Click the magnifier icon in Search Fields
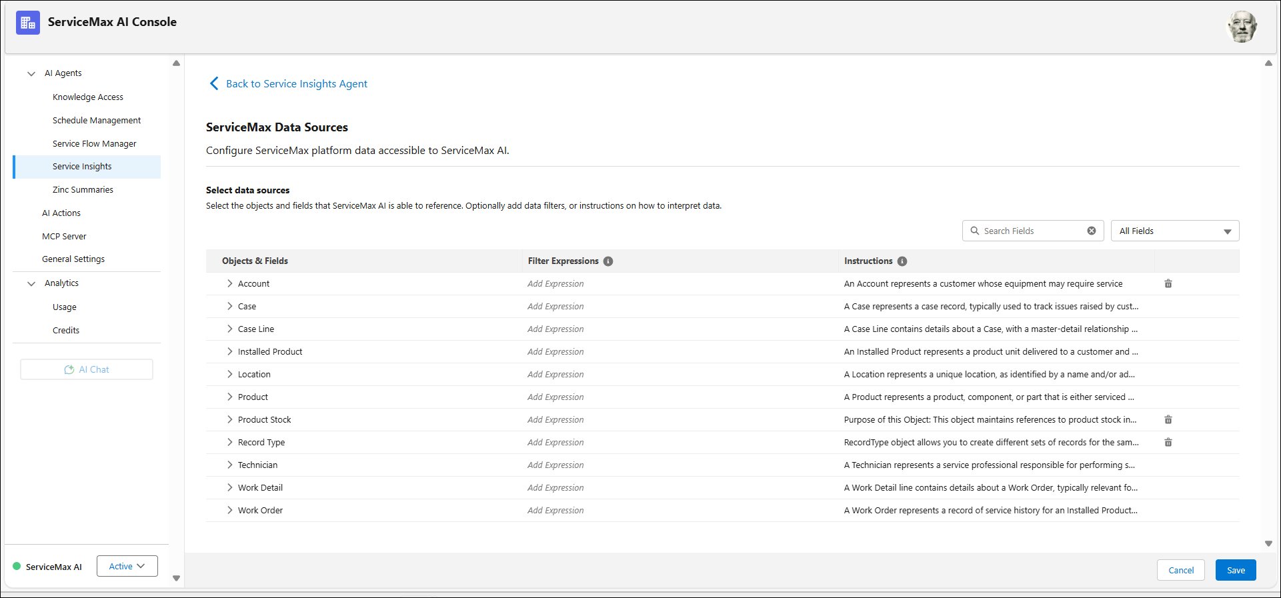The width and height of the screenshot is (1281, 598). coord(975,231)
